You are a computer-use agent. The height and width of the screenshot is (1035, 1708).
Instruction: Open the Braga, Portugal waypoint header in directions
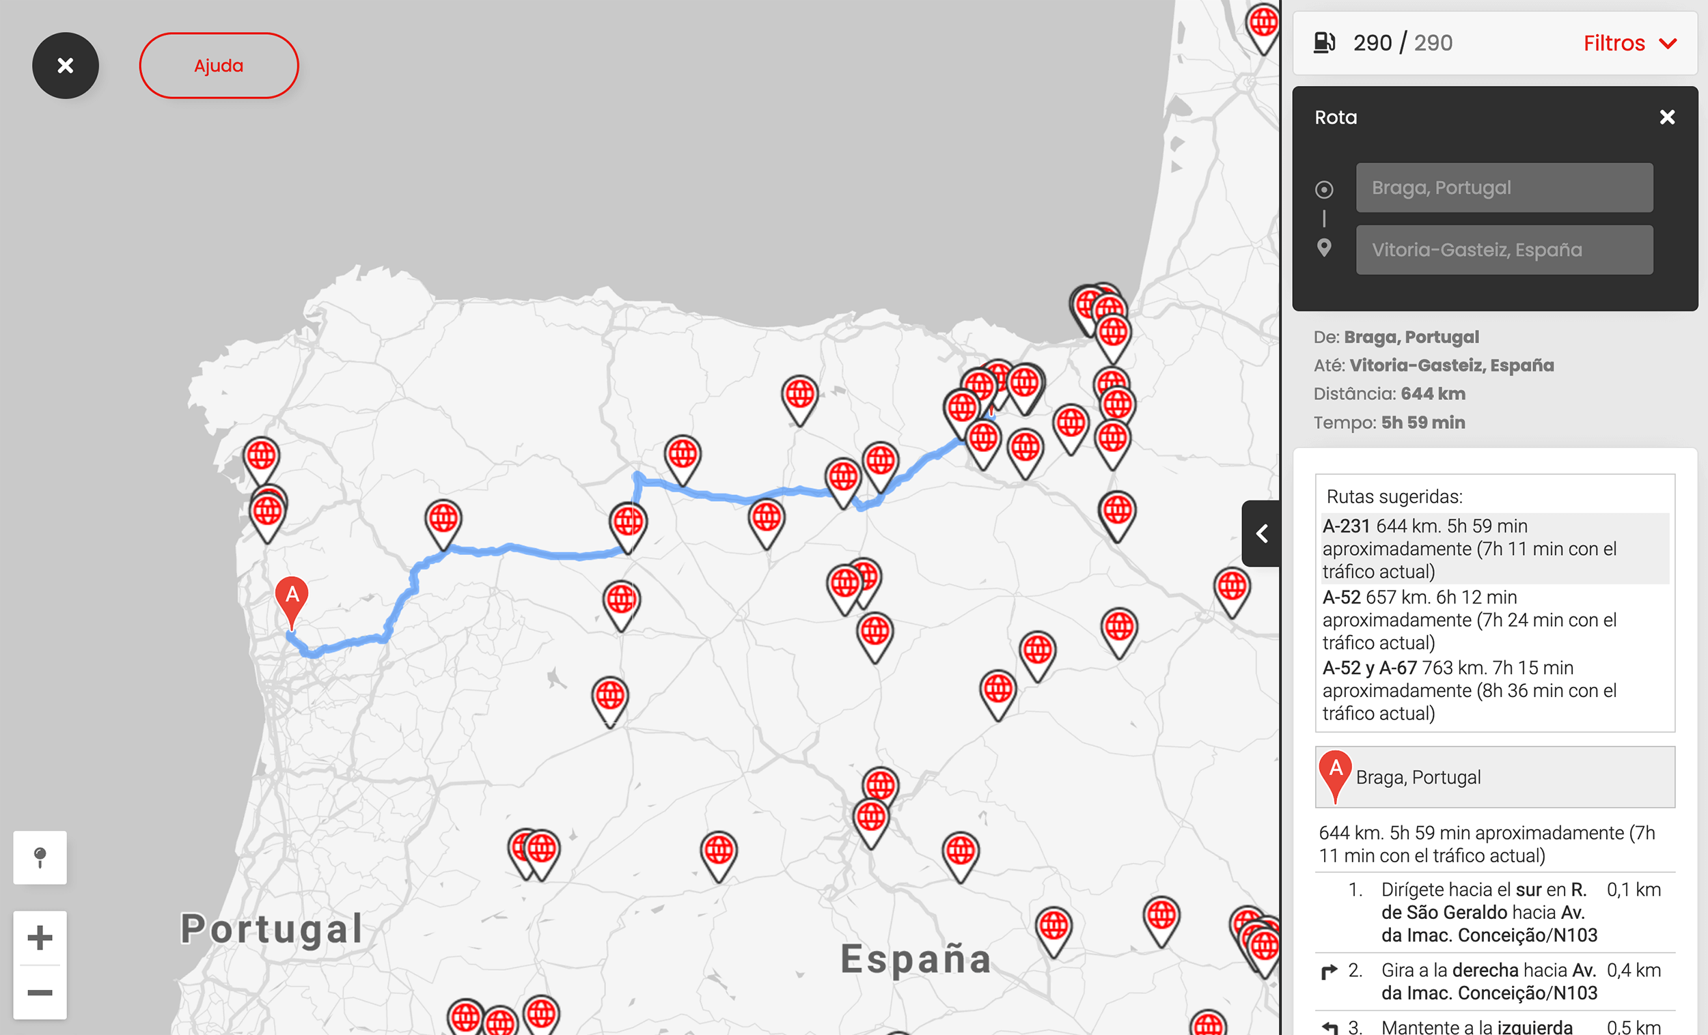point(1495,777)
